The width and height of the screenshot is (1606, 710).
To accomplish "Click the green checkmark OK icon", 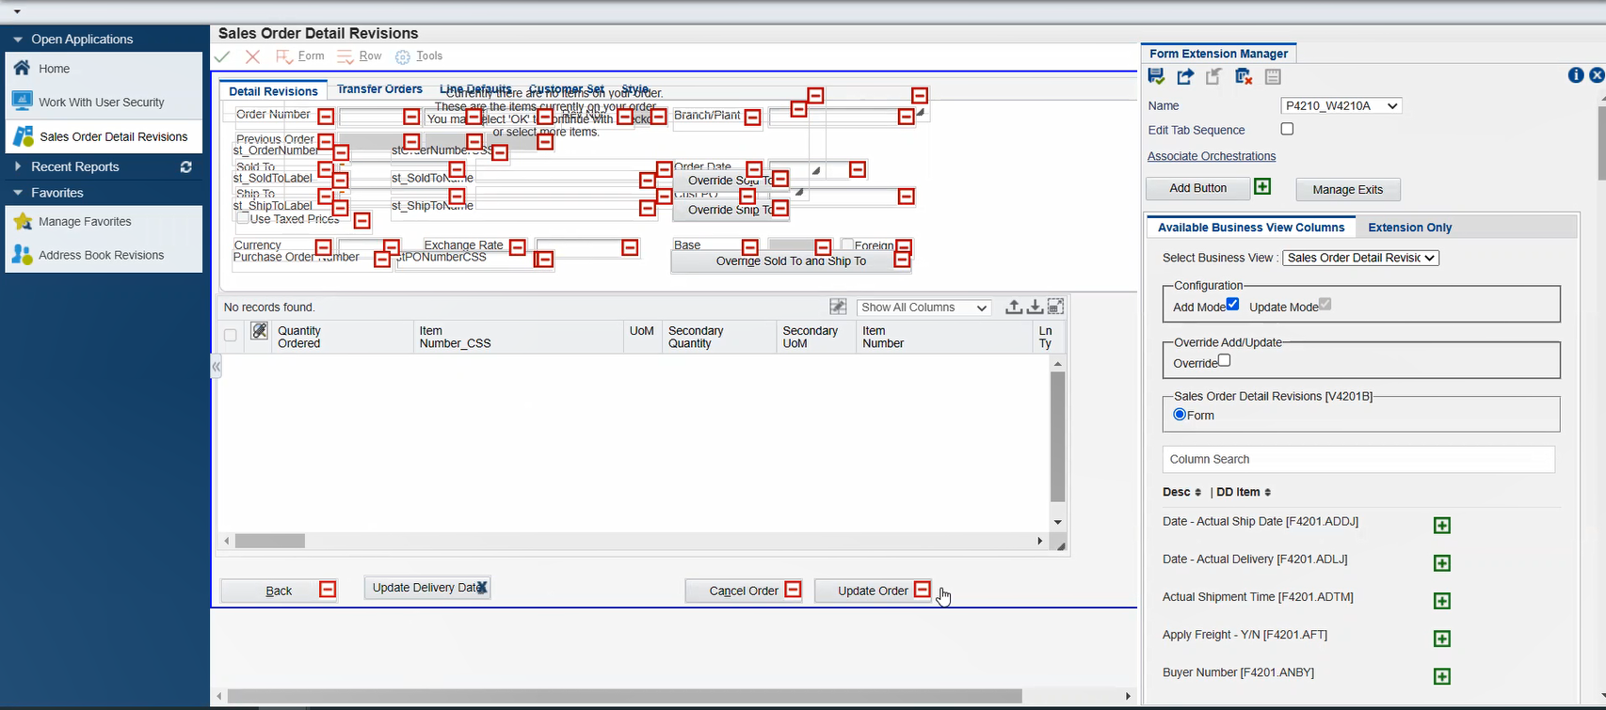I will point(223,57).
